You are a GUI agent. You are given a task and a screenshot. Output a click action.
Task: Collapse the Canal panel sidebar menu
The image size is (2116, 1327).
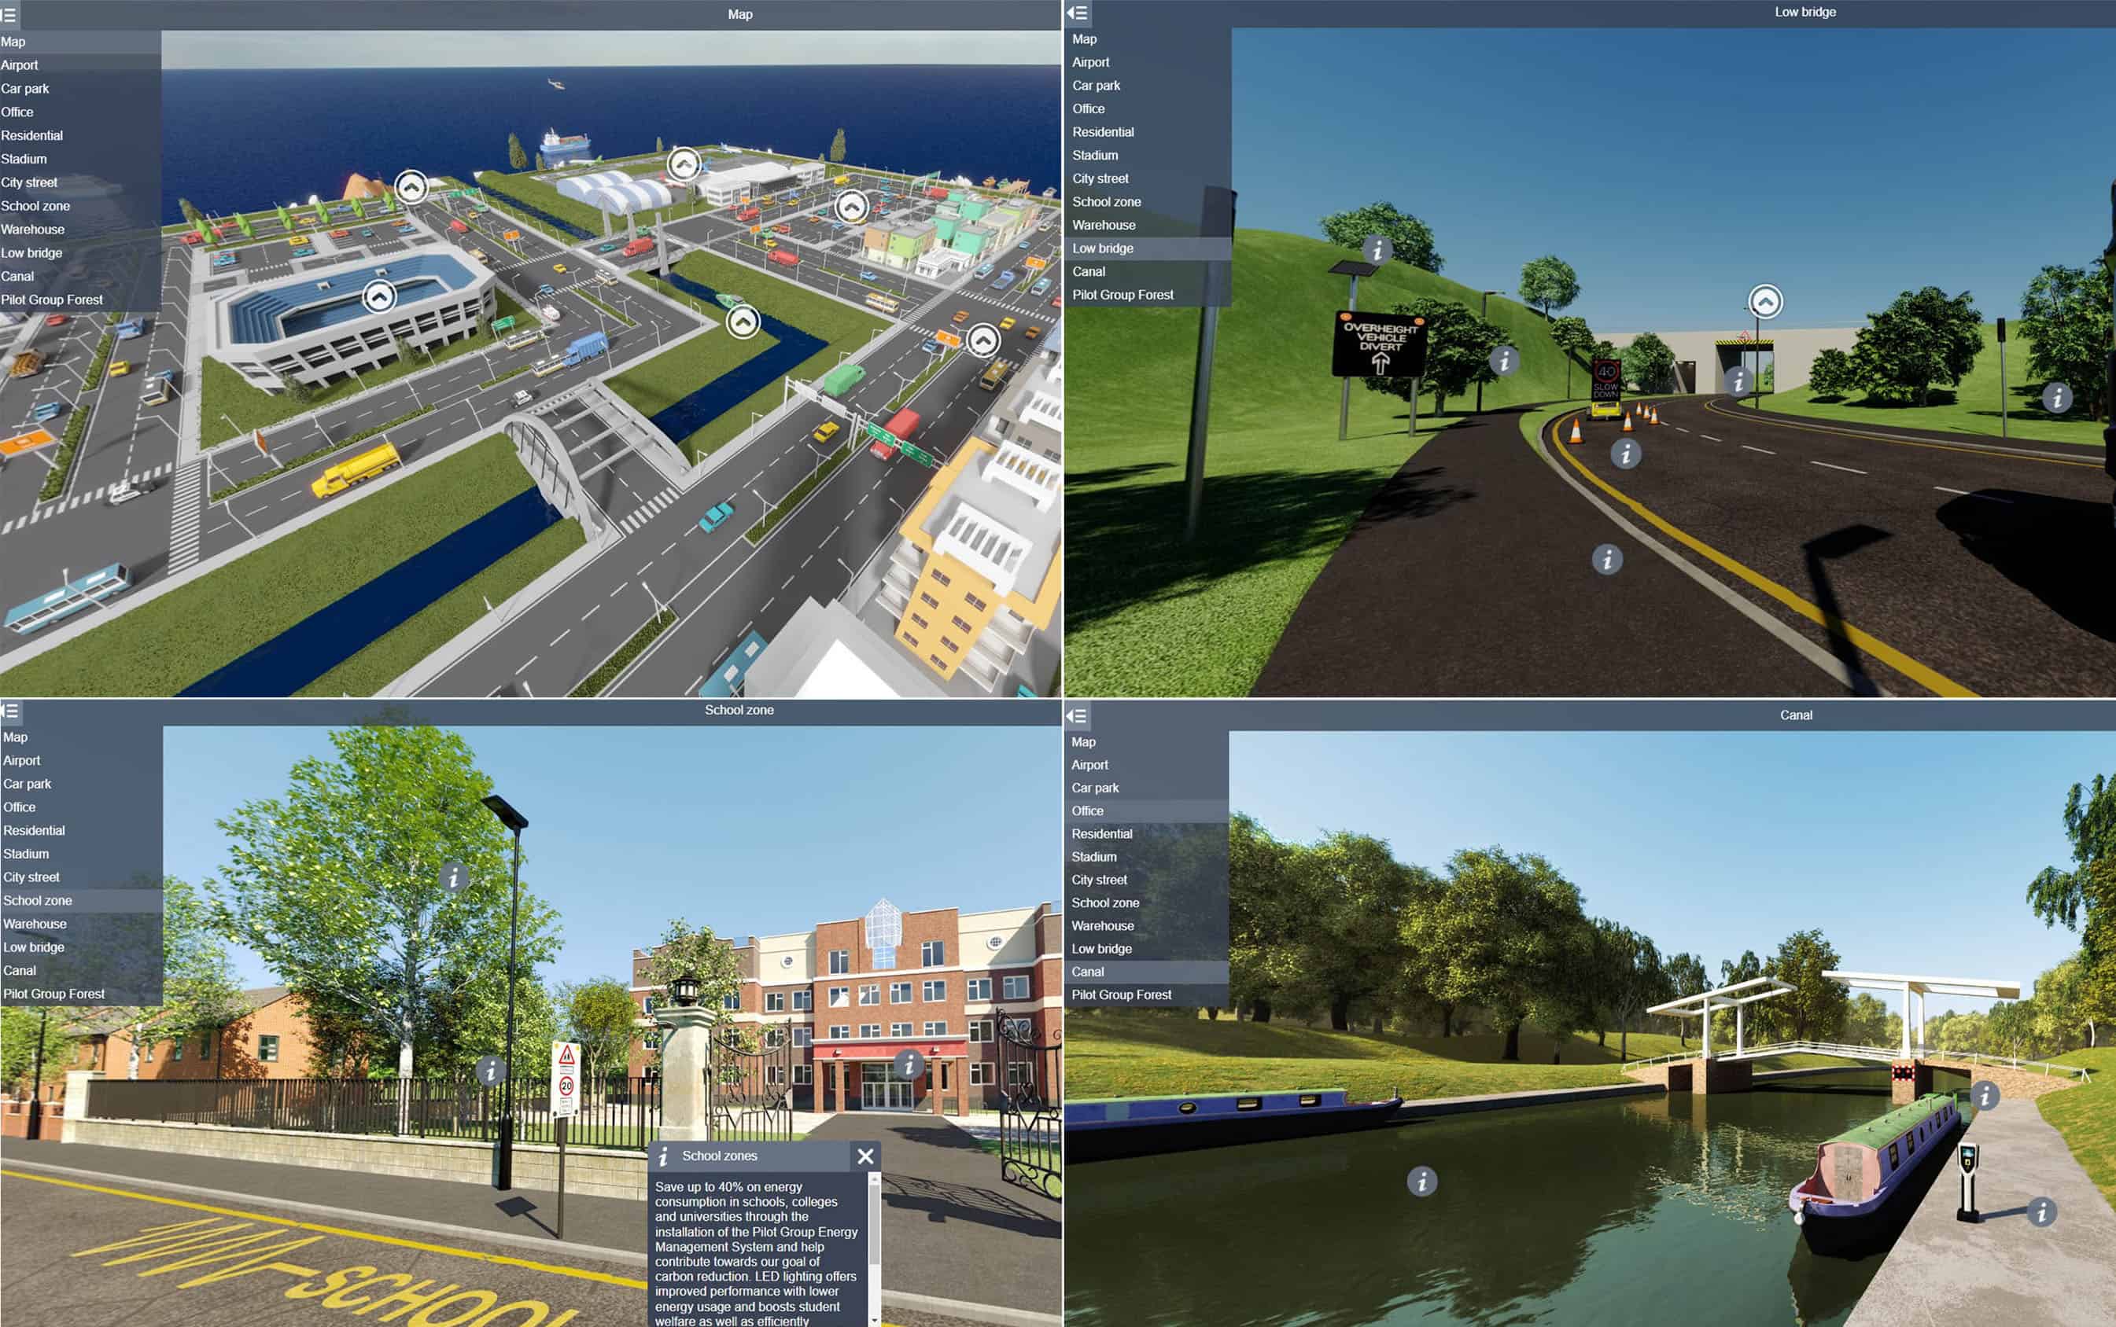pyautogui.click(x=1076, y=715)
